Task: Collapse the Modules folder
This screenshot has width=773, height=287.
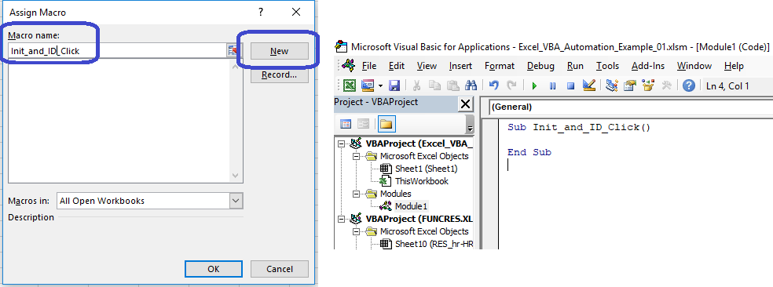Action: (x=356, y=194)
